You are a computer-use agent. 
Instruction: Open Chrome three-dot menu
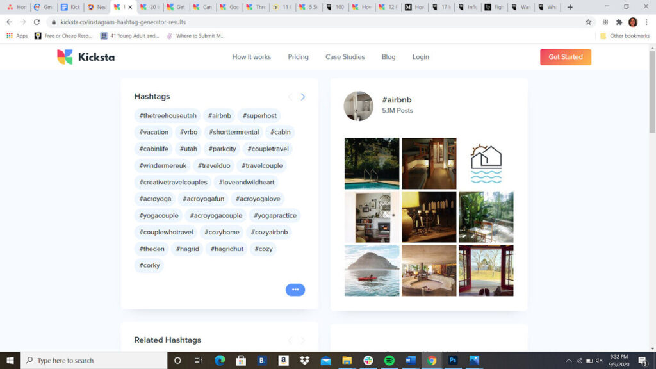pos(646,22)
